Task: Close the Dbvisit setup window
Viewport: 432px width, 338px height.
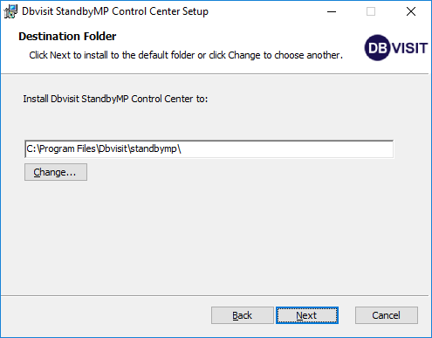Action: [411, 11]
